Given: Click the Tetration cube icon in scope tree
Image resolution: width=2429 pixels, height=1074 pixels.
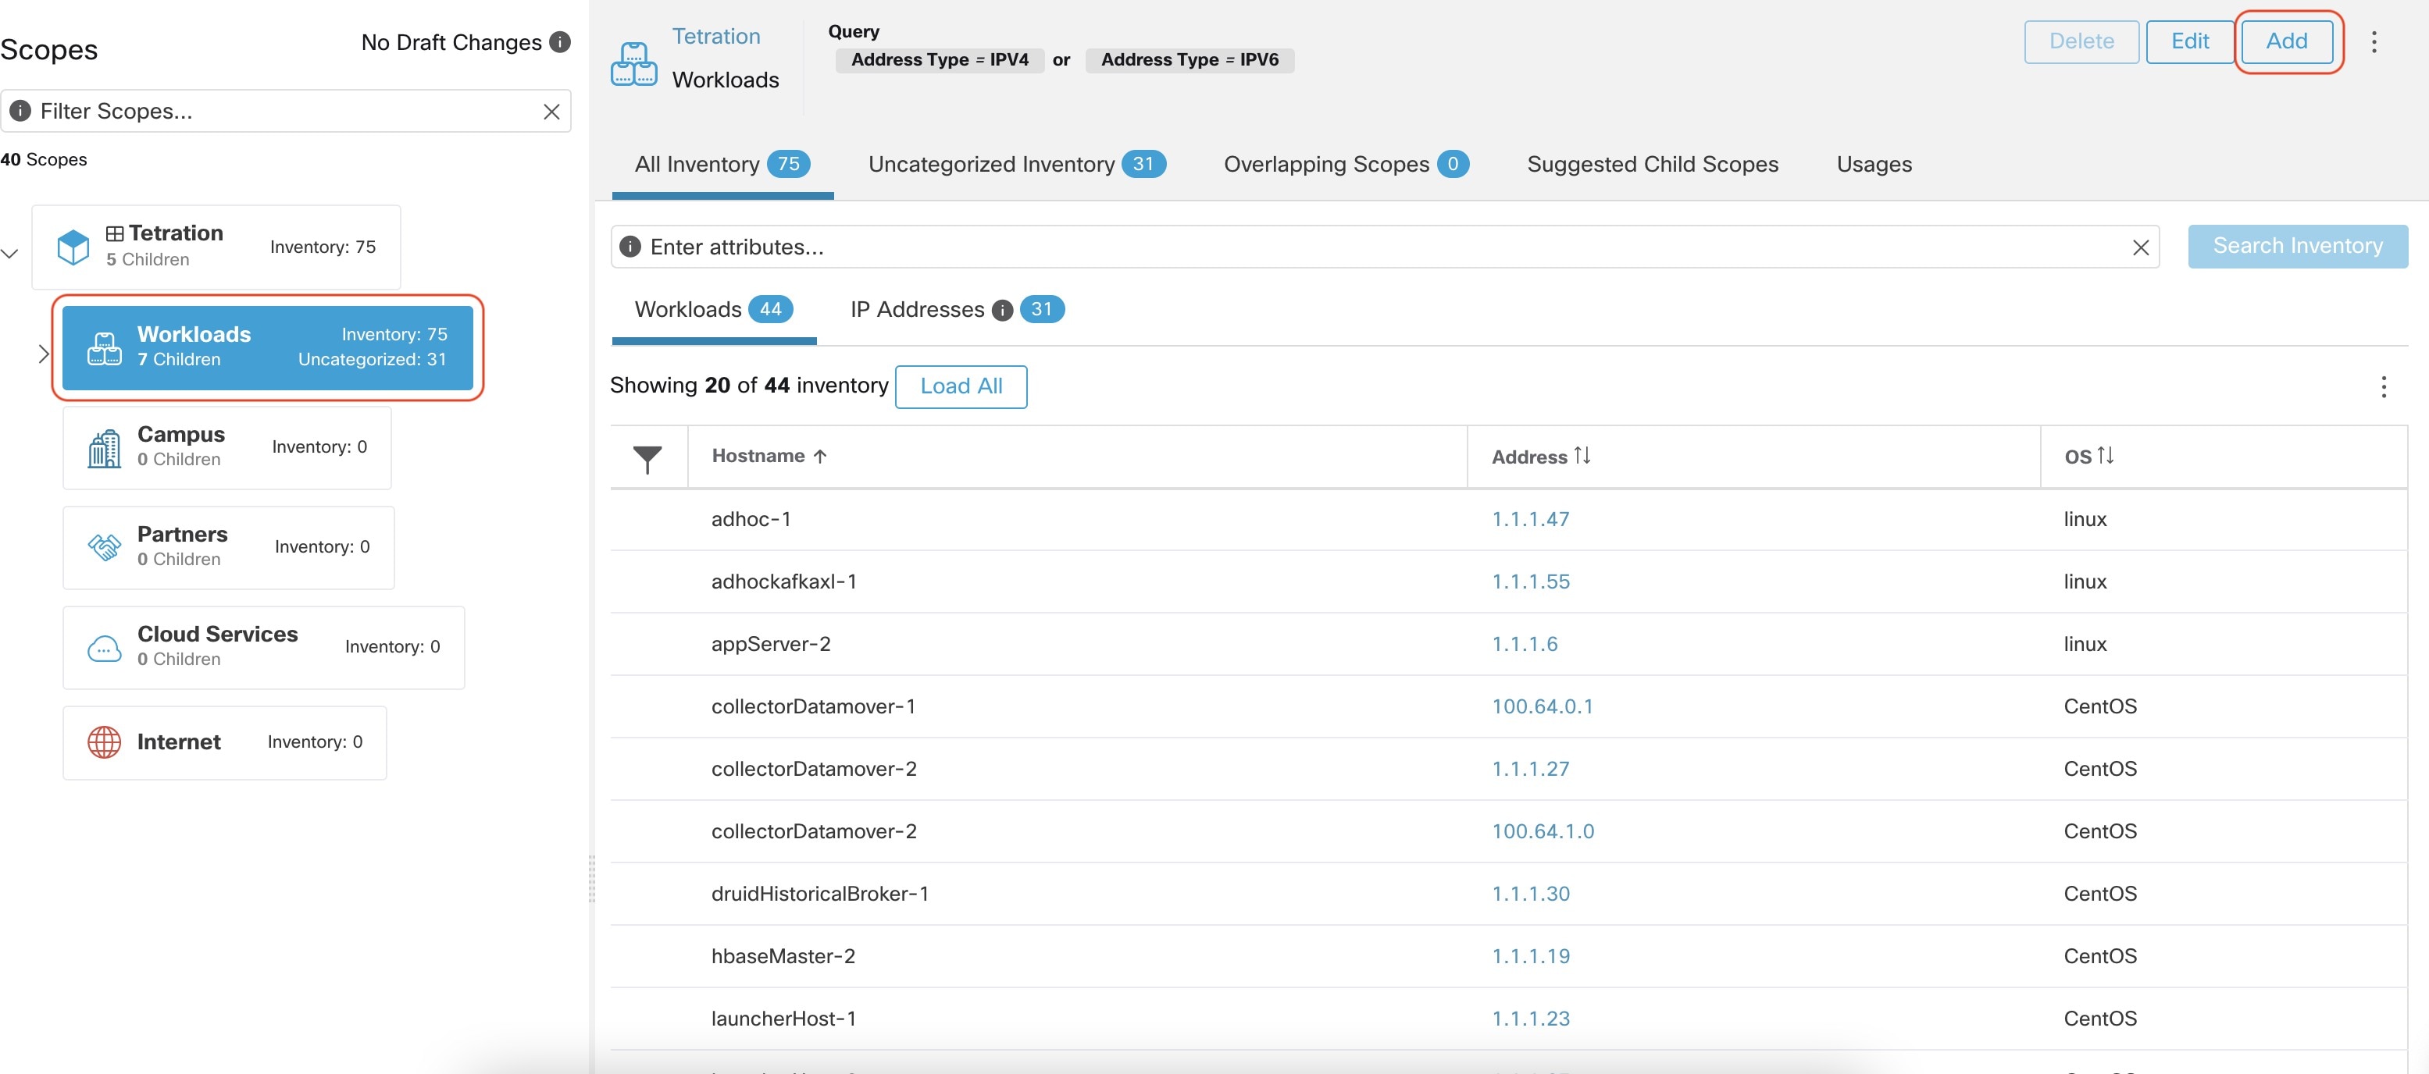Looking at the screenshot, I should pyautogui.click(x=73, y=247).
